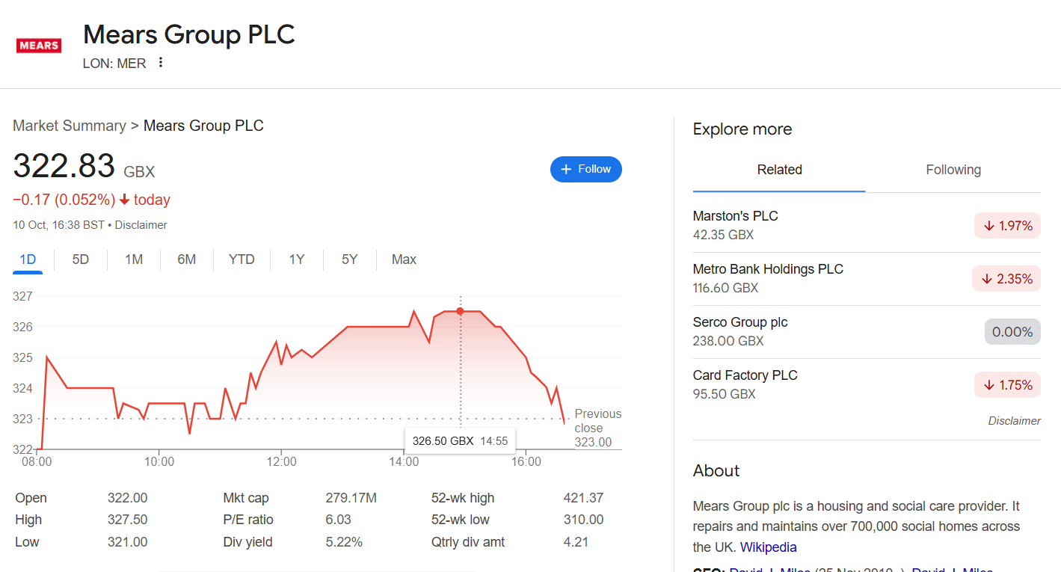The width and height of the screenshot is (1061, 572).
Task: Display the 5Y chart range
Action: 350,259
